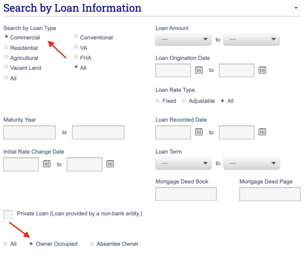Check the Private Loan checkbox

click(x=8, y=214)
